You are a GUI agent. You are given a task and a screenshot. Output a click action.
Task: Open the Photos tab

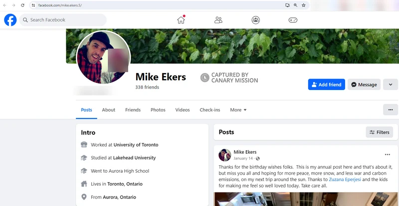click(x=158, y=110)
